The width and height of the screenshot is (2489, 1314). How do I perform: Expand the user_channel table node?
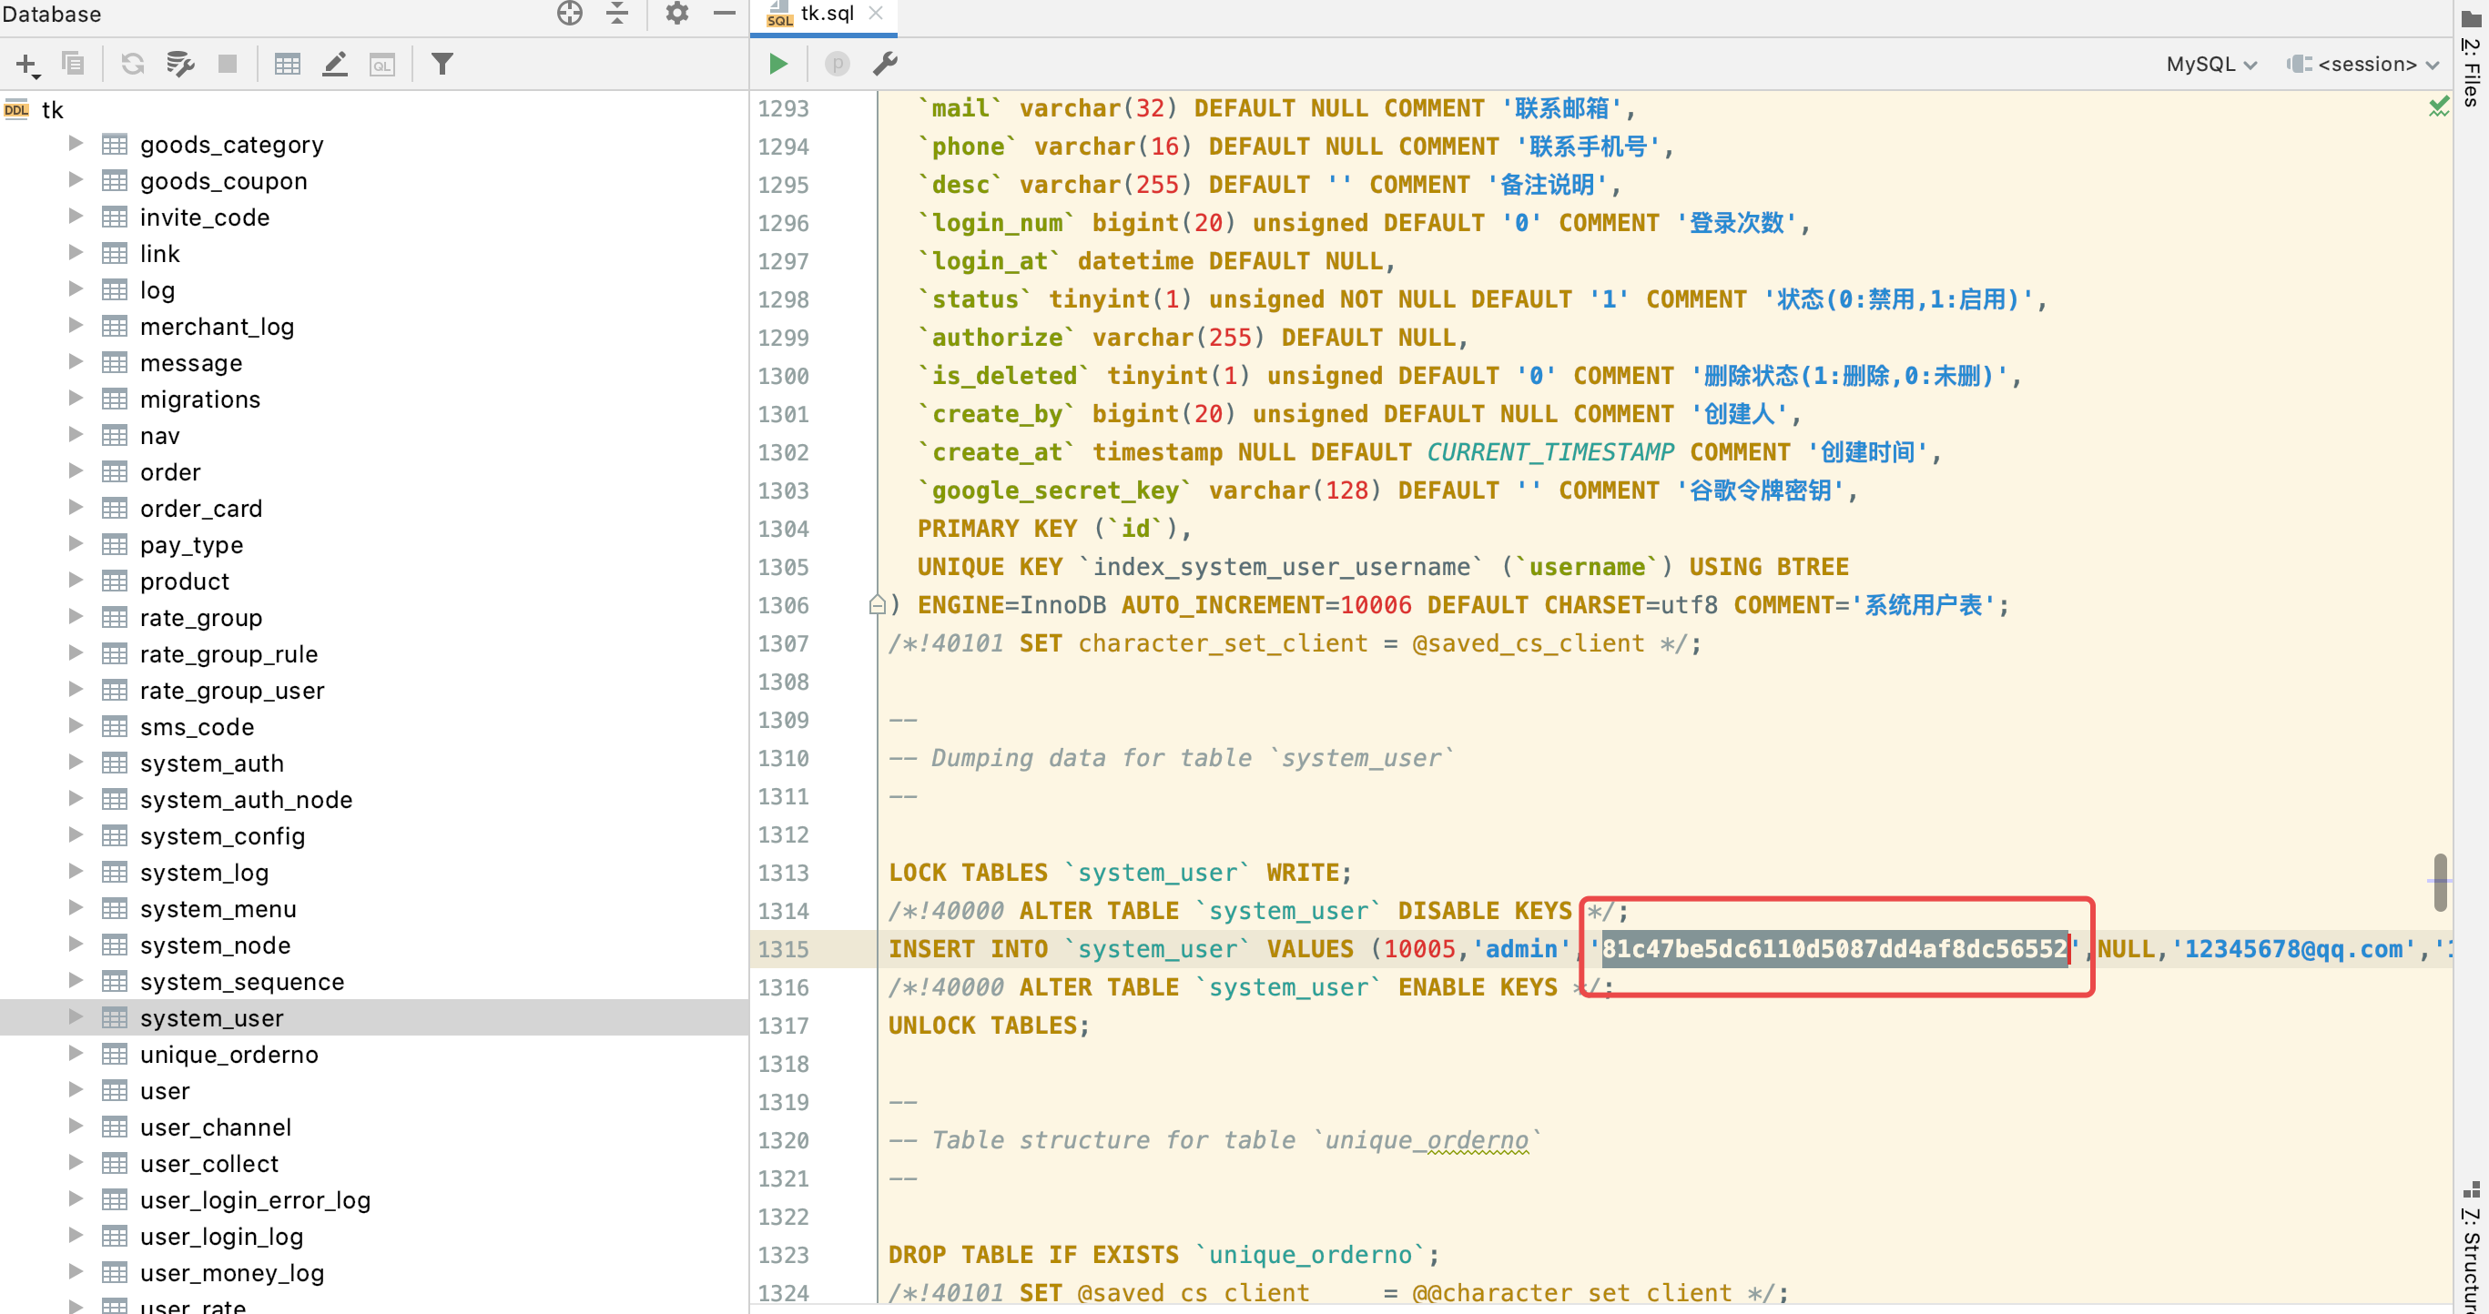[x=76, y=1126]
